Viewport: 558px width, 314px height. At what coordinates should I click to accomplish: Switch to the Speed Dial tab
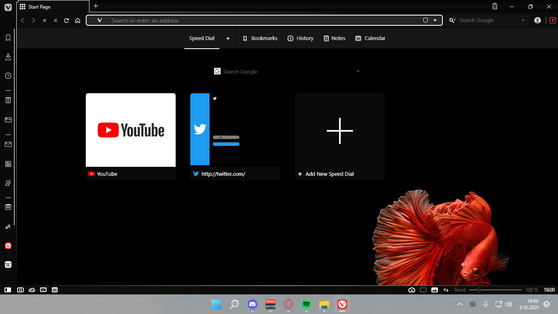coord(202,38)
